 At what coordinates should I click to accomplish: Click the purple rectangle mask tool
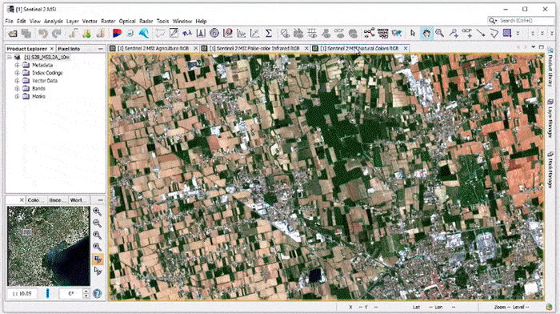(506, 34)
